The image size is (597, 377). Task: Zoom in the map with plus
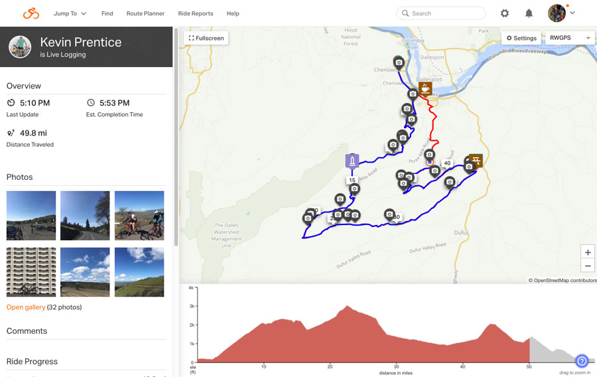click(x=588, y=252)
